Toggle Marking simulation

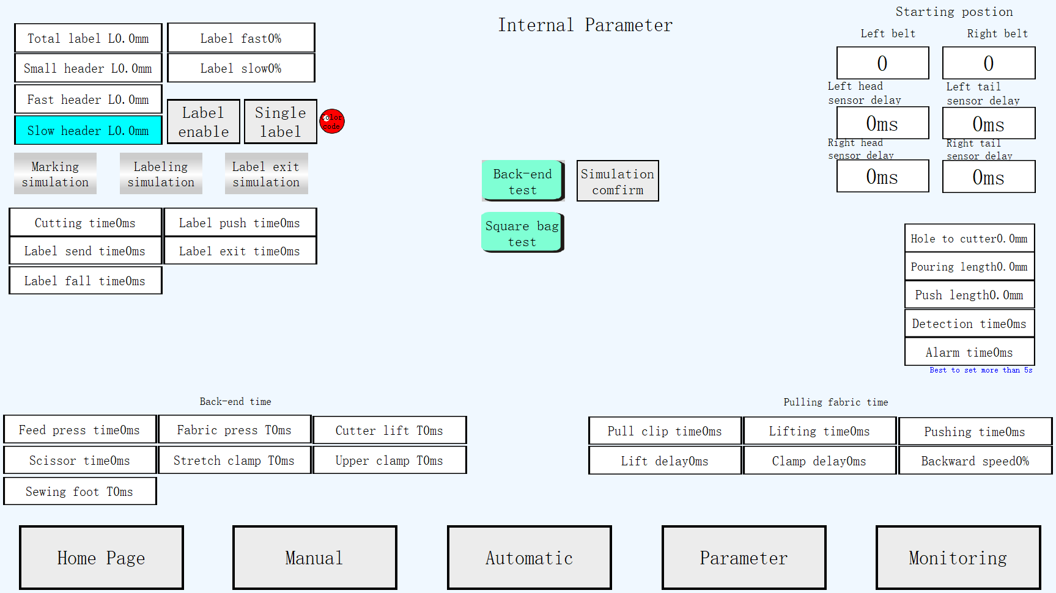click(x=55, y=174)
